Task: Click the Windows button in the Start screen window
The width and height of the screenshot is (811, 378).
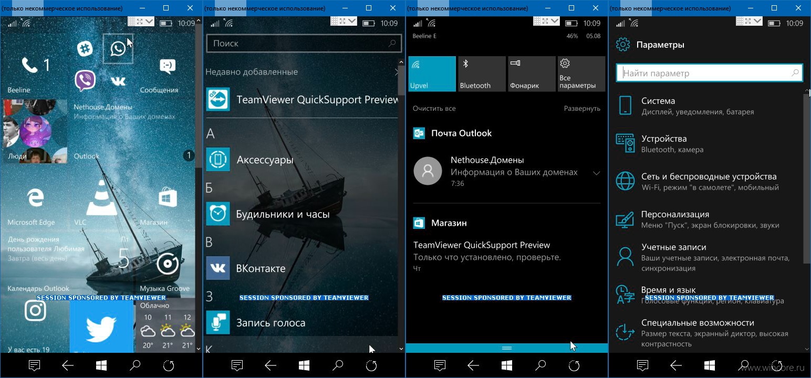Action: pyautogui.click(x=101, y=365)
